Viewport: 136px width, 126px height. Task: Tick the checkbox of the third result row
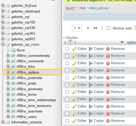point(67,63)
